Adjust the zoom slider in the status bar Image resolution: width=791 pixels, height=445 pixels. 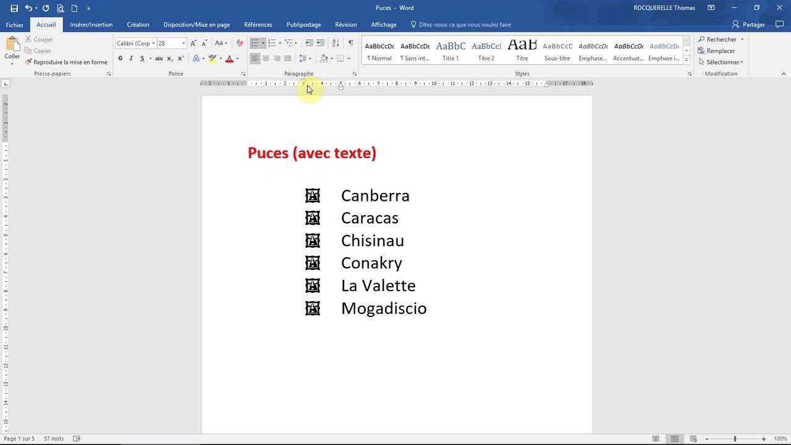point(735,439)
